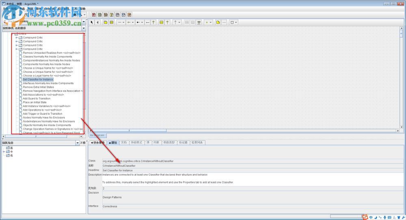Select the arrow pointer tool in diagram toolbar
The width and height of the screenshot is (406, 220).
point(92,22)
